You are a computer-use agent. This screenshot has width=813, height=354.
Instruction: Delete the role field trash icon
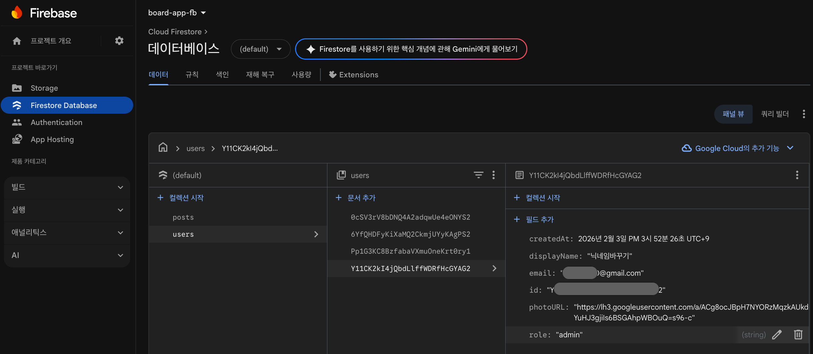tap(798, 335)
